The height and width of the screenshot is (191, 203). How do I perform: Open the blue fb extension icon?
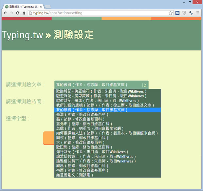coord(177,13)
